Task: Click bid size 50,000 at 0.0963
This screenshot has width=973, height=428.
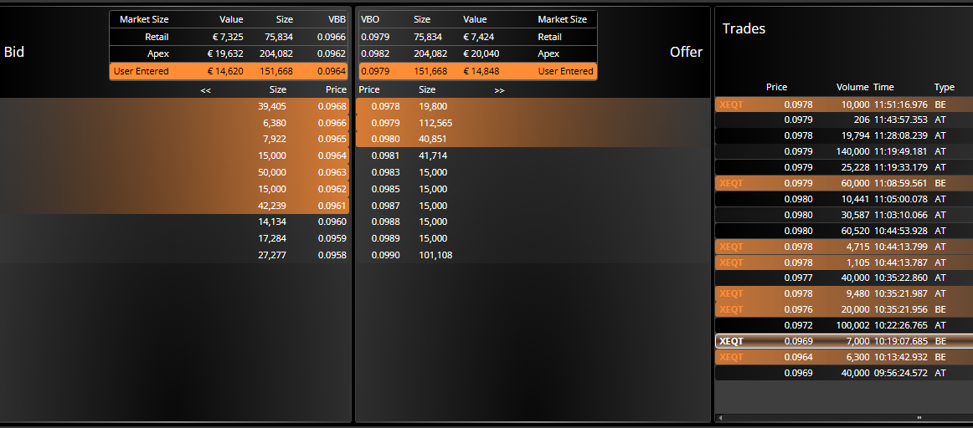Action: (x=272, y=172)
